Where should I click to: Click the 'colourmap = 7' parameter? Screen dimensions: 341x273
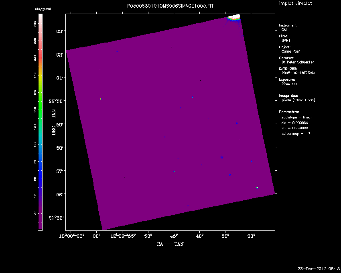tap(296, 133)
